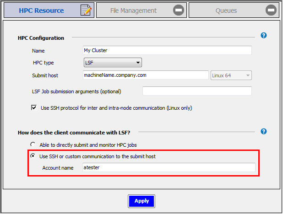Toggle Use SSH protocol for inter-node communication checkbox

coord(34,108)
